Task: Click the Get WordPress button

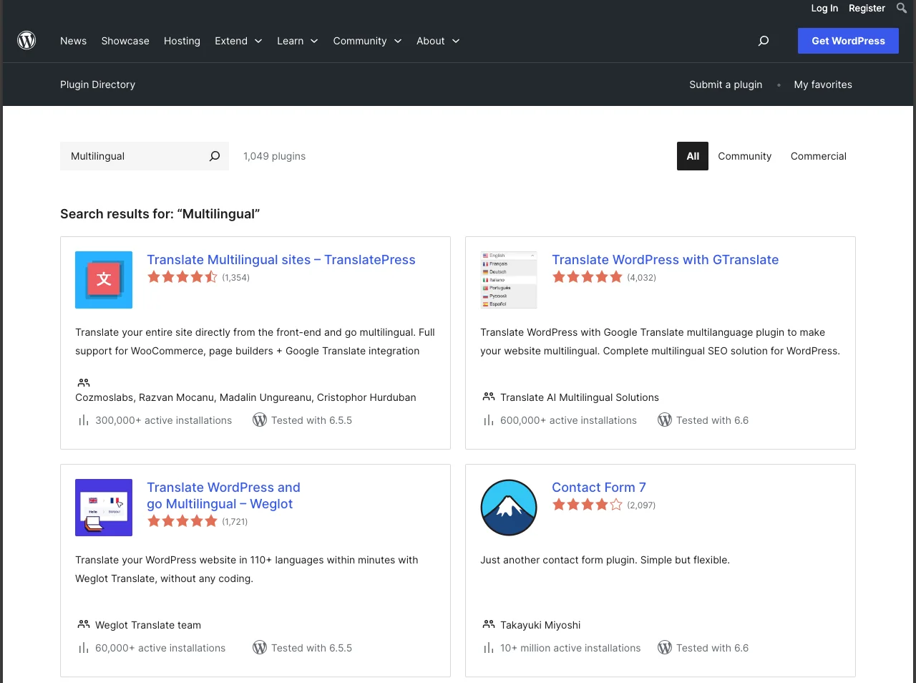Action: (x=848, y=41)
